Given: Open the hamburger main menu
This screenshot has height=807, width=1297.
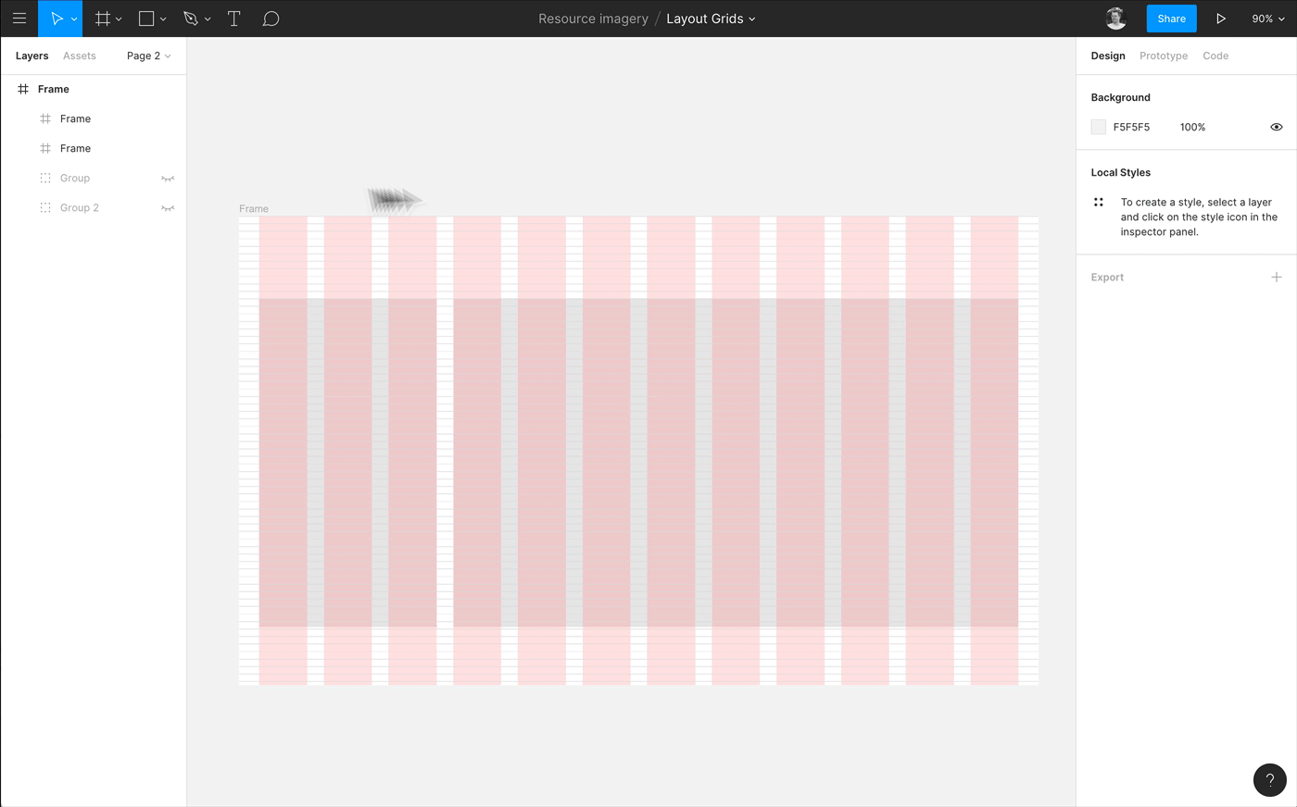Looking at the screenshot, I should [19, 19].
